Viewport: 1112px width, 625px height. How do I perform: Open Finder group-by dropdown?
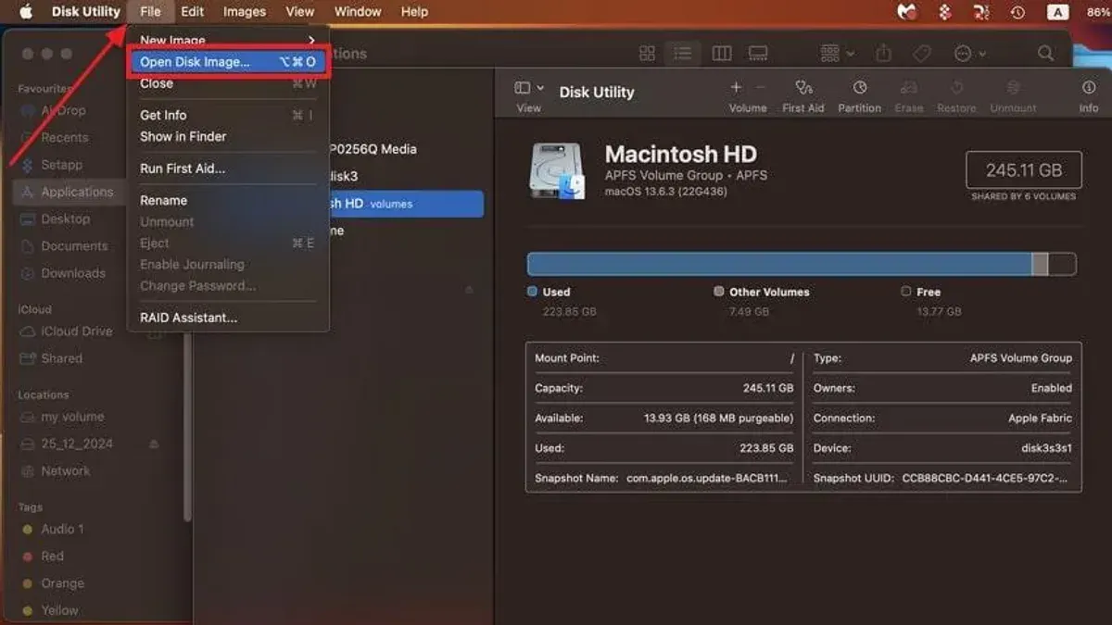point(838,54)
